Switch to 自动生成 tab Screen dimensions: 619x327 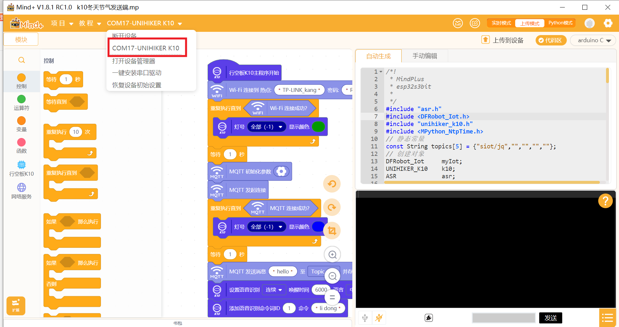point(379,56)
